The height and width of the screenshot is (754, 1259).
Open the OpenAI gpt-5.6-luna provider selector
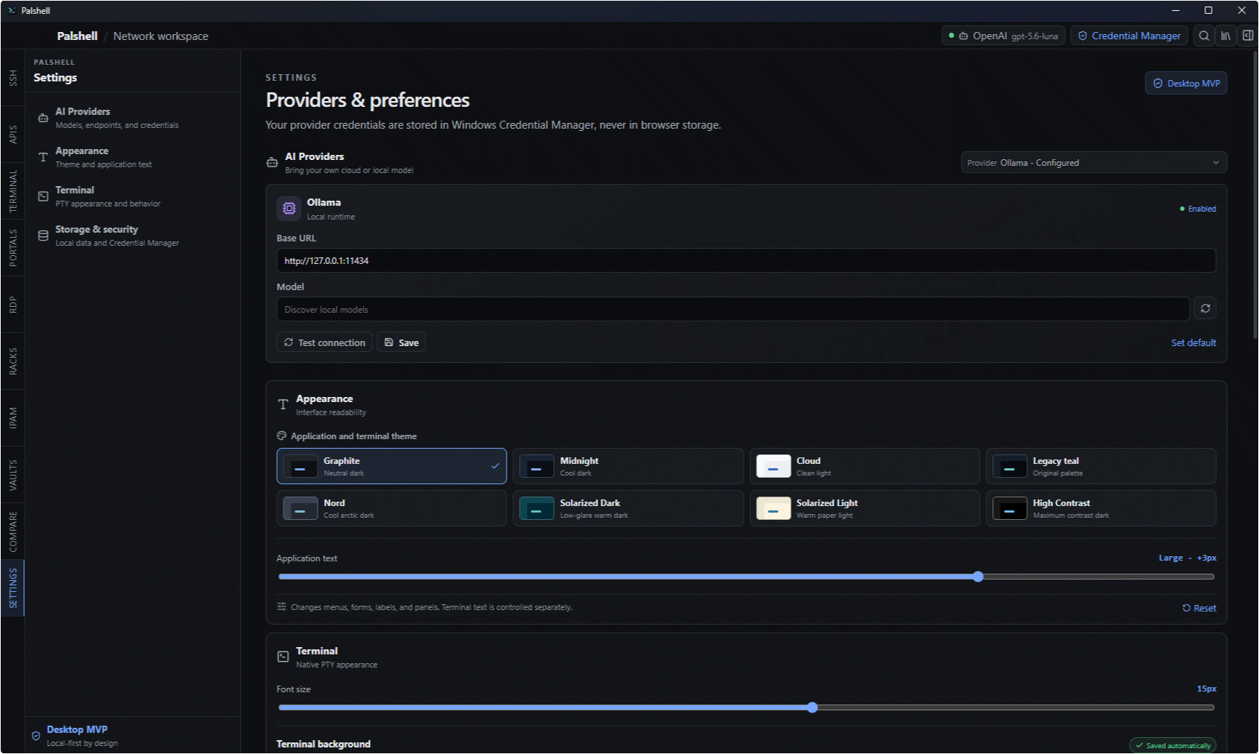click(1003, 36)
